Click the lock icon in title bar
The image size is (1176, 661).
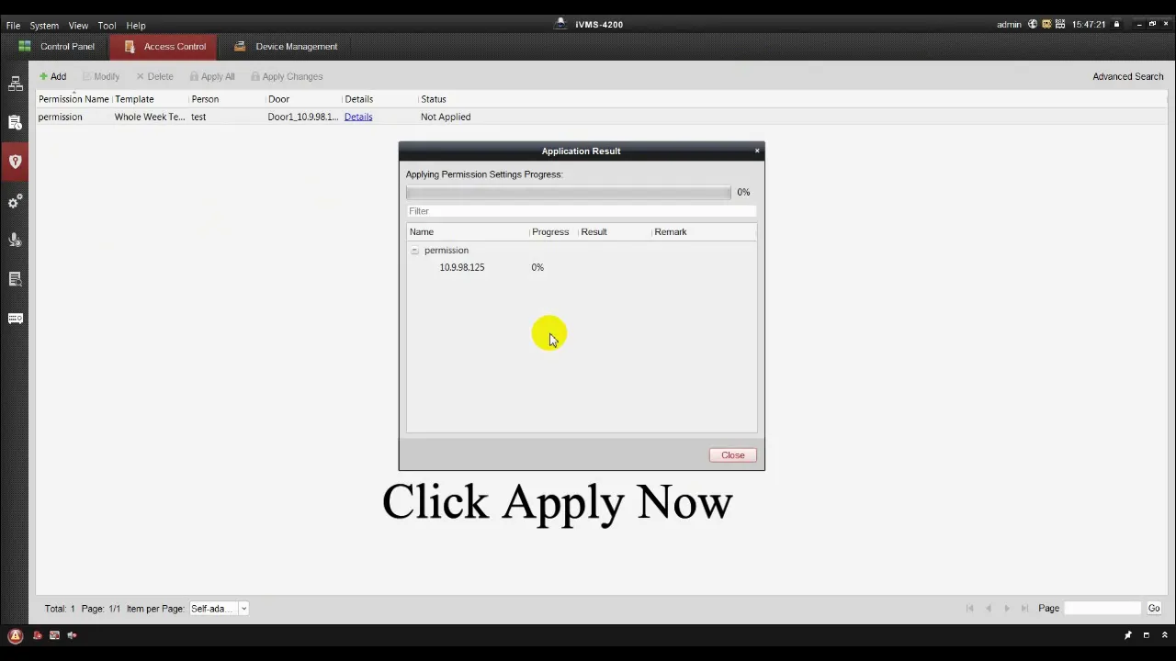pyautogui.click(x=1117, y=25)
